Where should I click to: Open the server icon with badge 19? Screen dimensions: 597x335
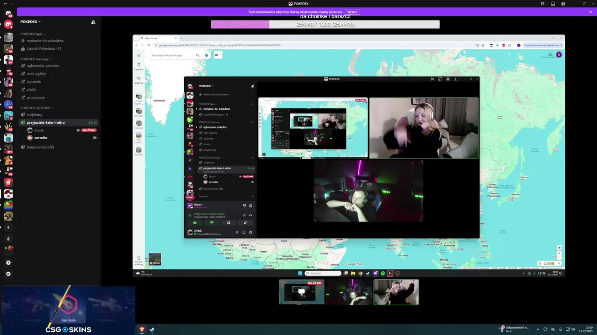coord(8,60)
